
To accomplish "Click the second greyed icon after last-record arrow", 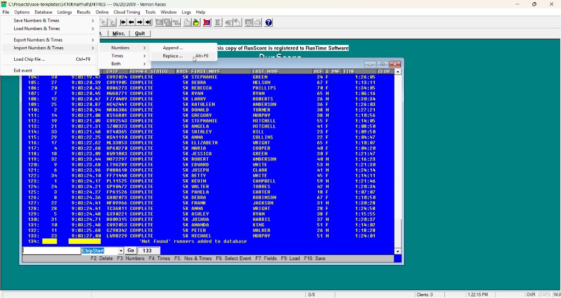I will 168,22.
